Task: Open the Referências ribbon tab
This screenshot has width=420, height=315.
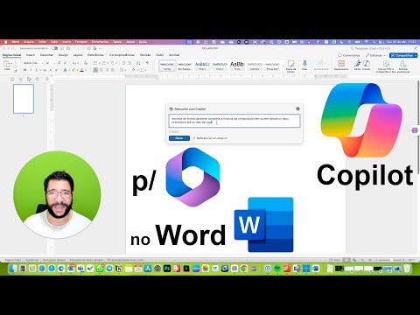Action: coord(95,55)
